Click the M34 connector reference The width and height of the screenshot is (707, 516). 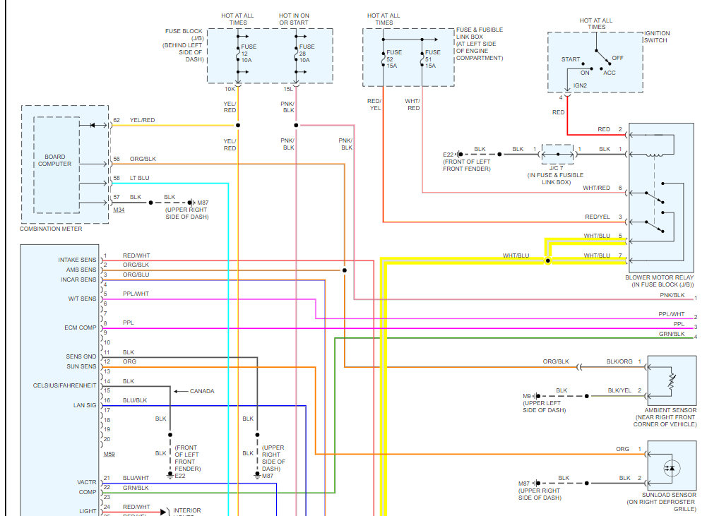119,210
